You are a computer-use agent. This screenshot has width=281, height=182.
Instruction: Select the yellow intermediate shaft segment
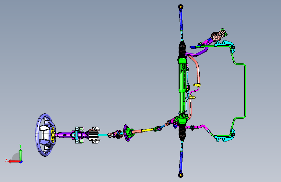coord(147,130)
